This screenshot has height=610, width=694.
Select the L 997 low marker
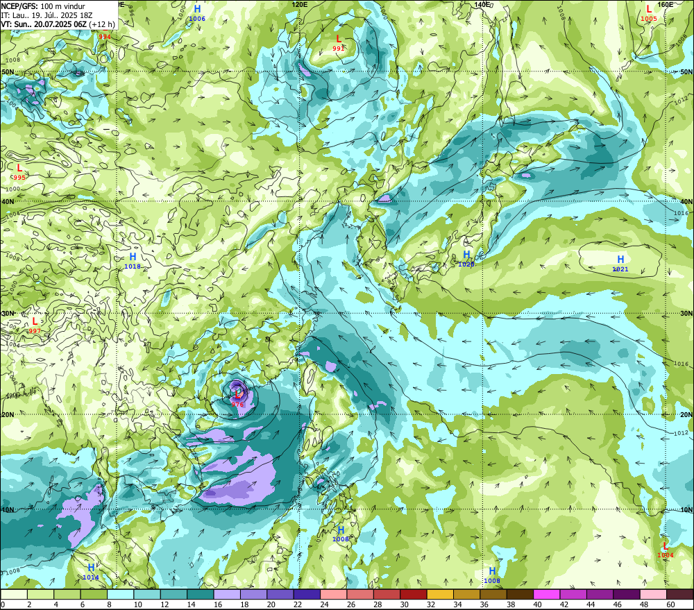pos(35,325)
